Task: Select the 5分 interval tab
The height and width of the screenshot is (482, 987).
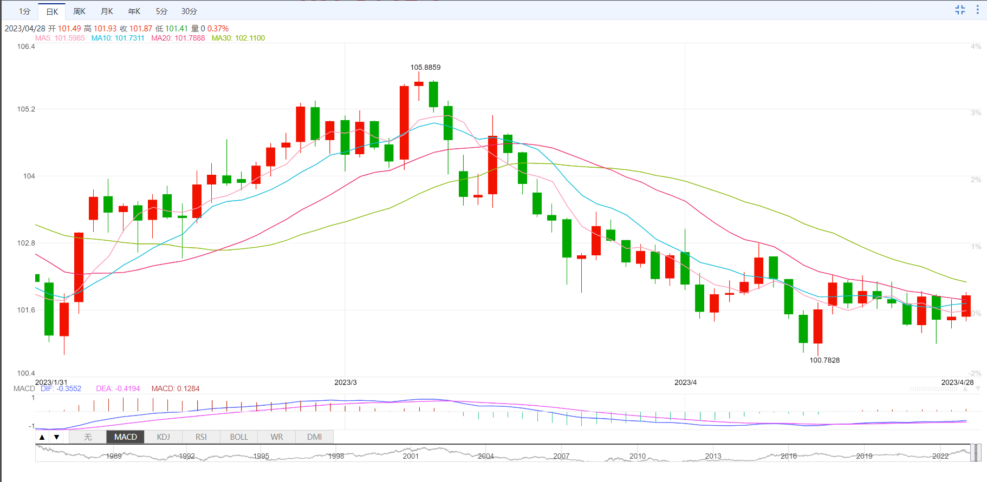Action: [x=161, y=11]
